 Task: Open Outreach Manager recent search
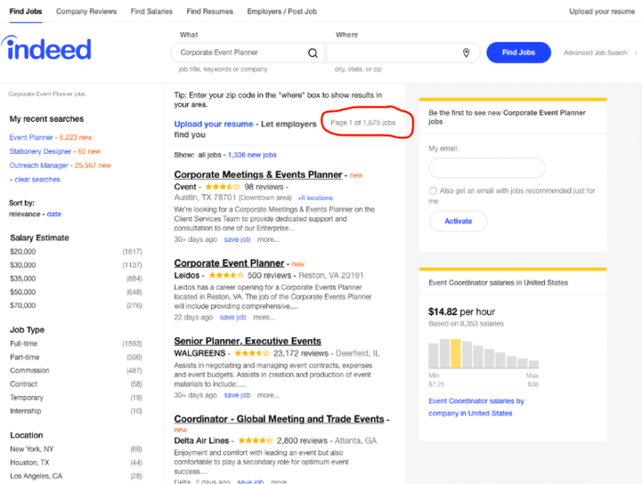39,165
